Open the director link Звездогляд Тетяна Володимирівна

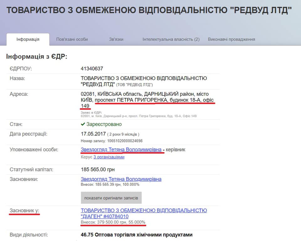click(120, 150)
